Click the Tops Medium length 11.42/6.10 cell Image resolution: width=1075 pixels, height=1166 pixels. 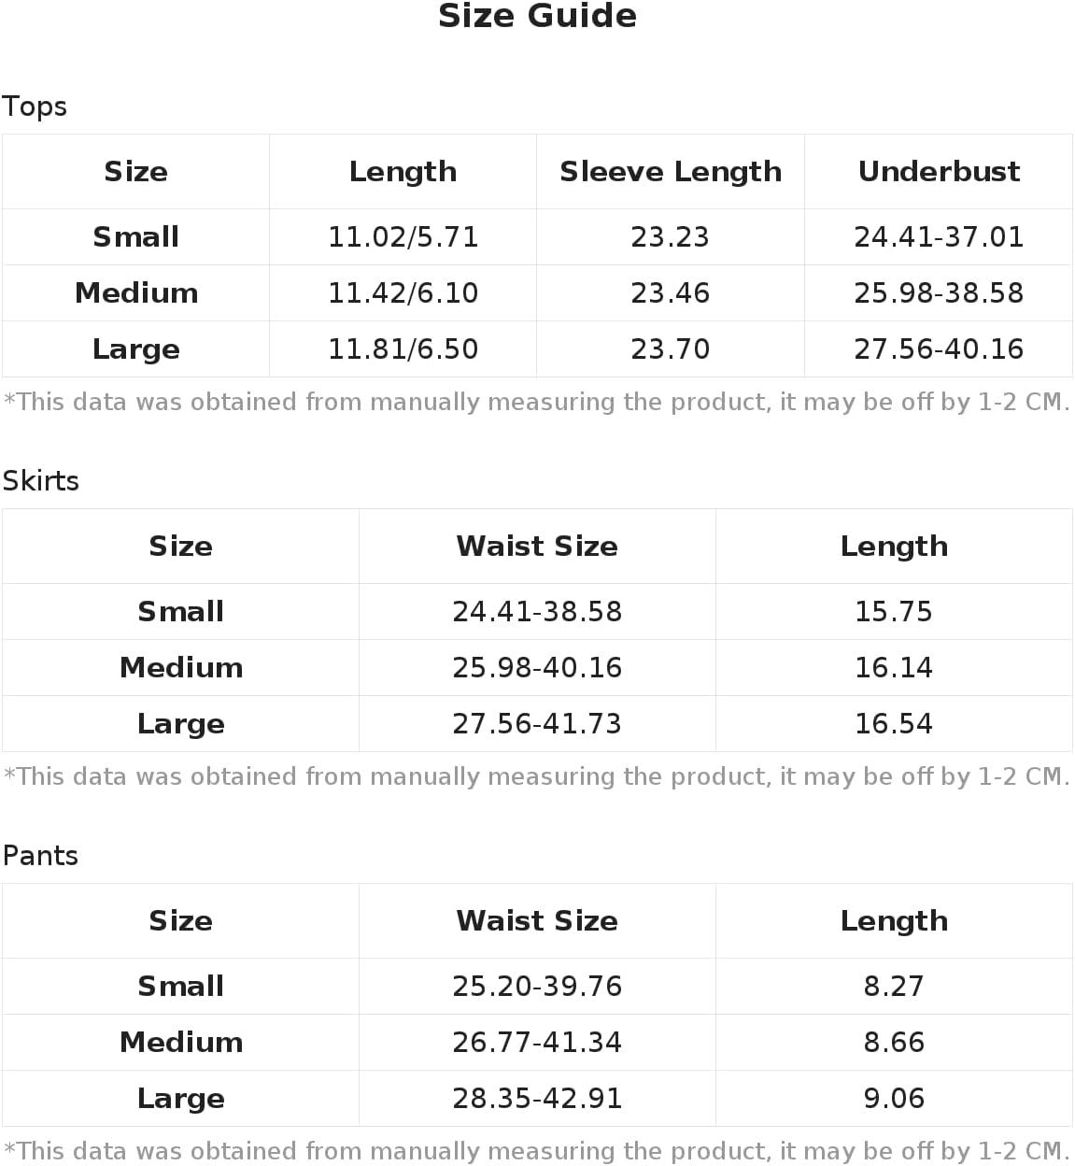[x=403, y=293]
